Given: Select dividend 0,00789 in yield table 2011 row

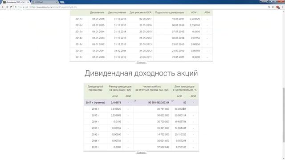Looking at the screenshot, I should tap(117, 141).
